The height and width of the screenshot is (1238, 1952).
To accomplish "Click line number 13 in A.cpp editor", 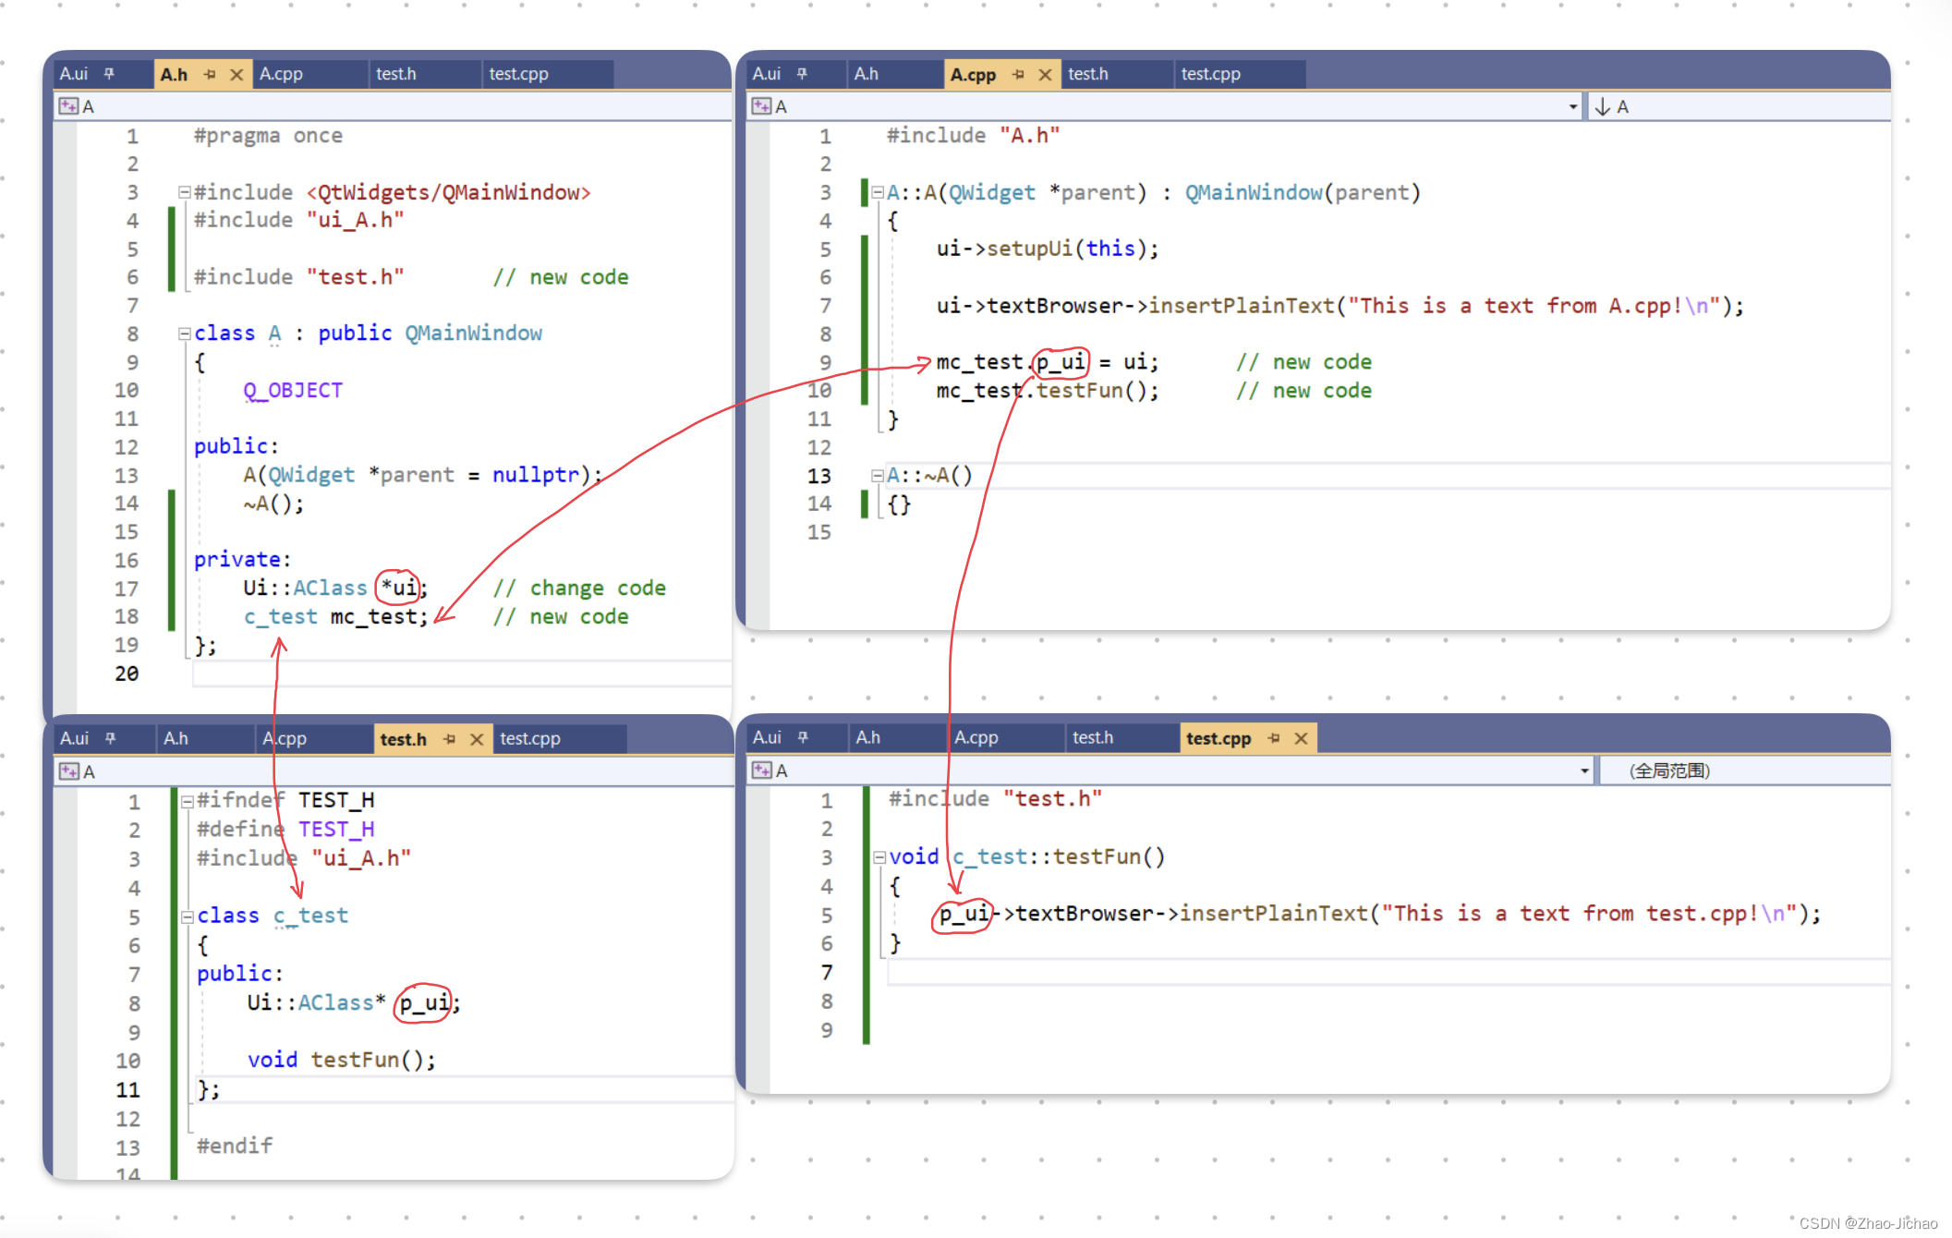I will (819, 476).
